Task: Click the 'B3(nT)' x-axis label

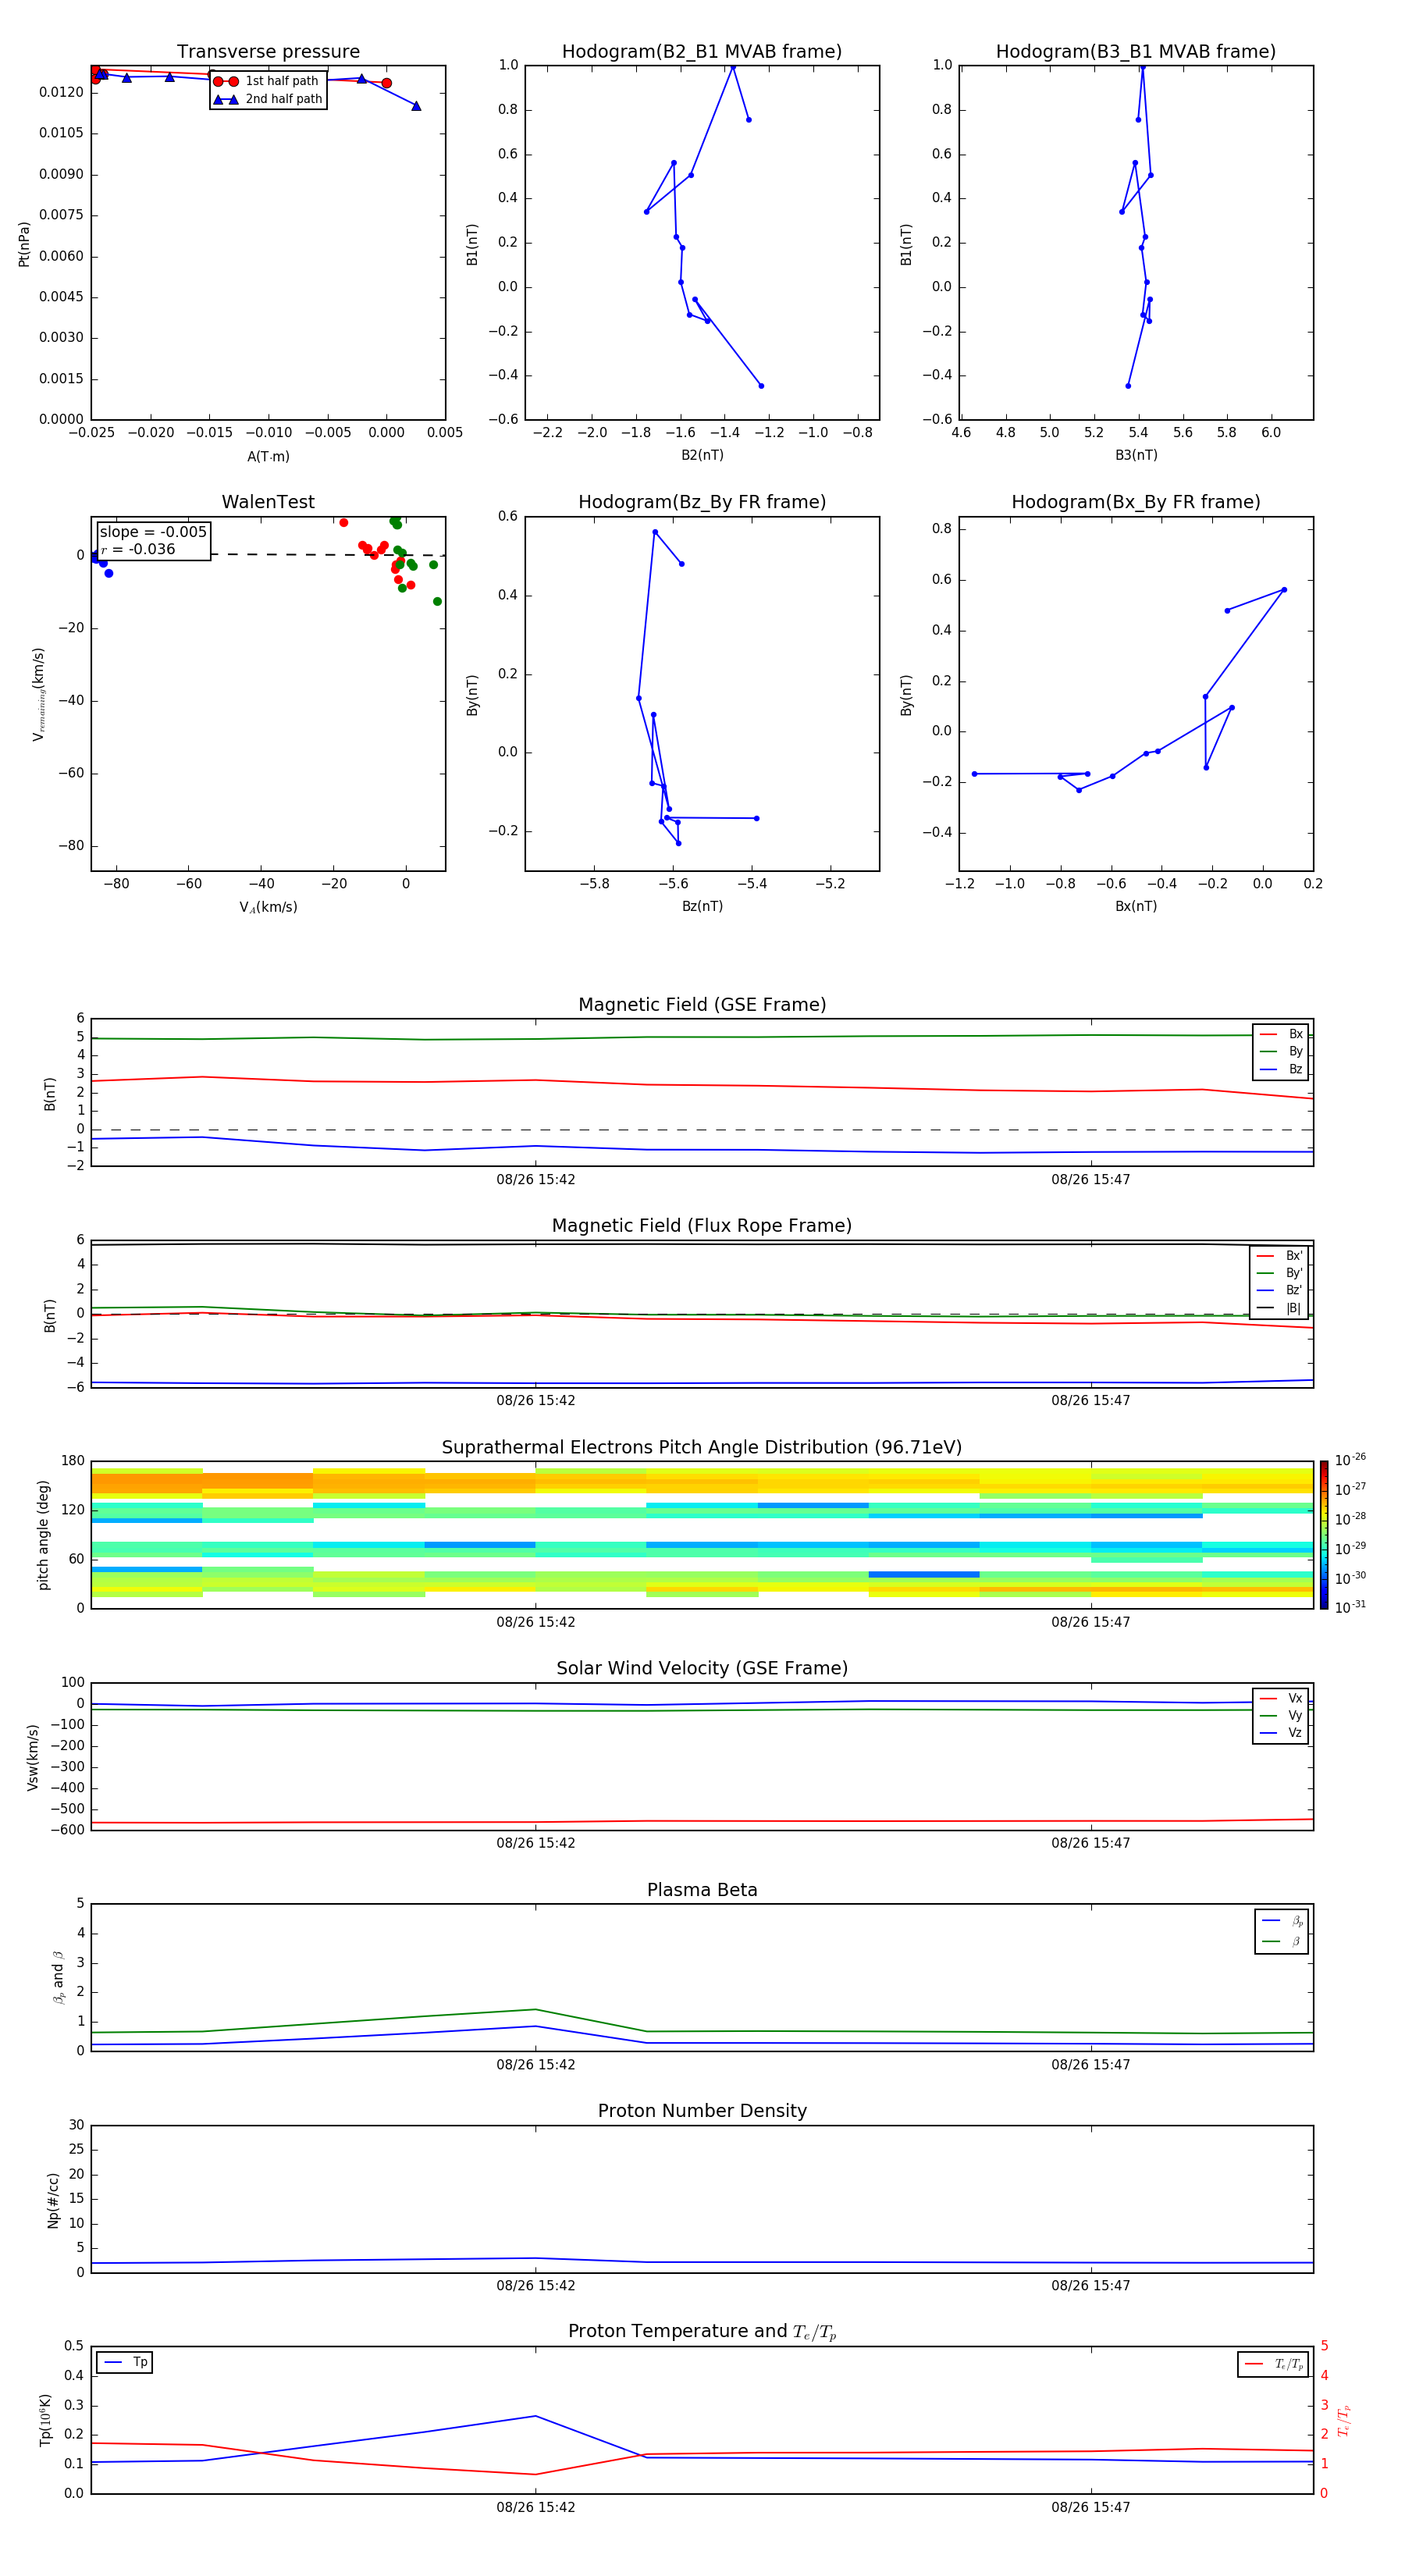Action: click(1136, 455)
